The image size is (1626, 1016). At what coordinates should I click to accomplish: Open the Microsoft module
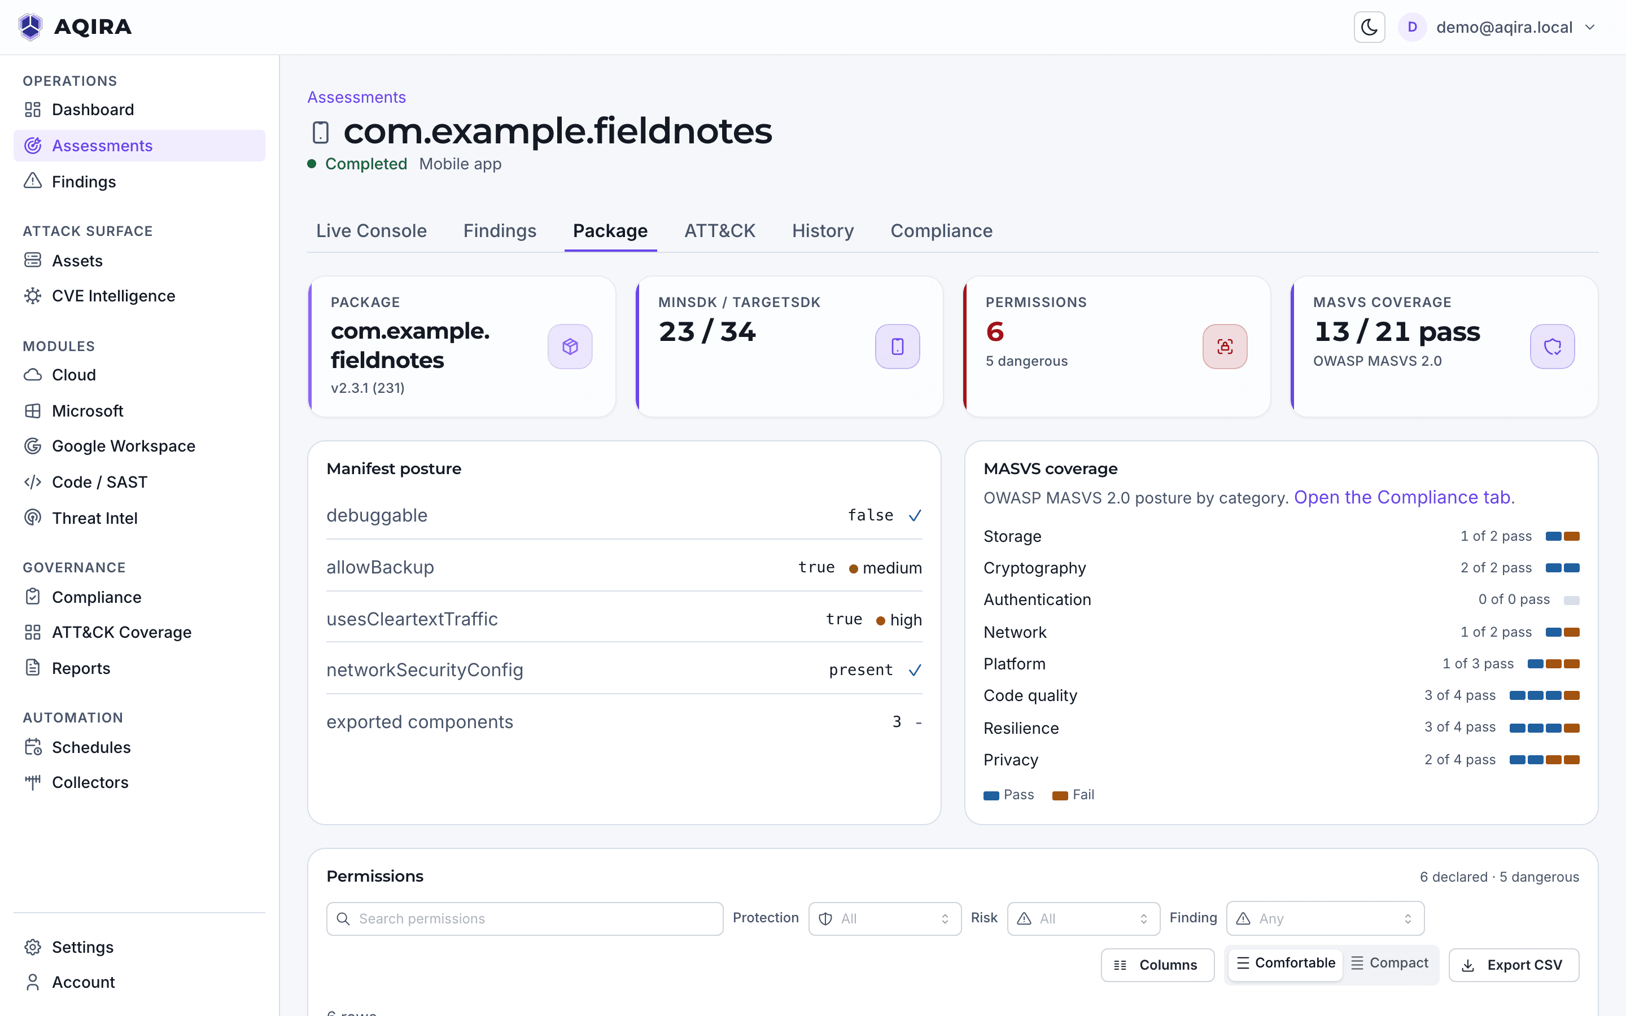[139, 410]
